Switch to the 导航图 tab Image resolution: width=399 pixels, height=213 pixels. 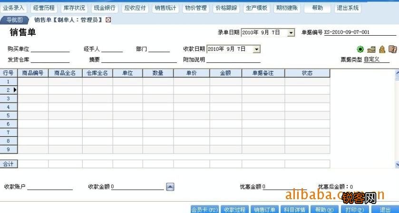[15, 20]
